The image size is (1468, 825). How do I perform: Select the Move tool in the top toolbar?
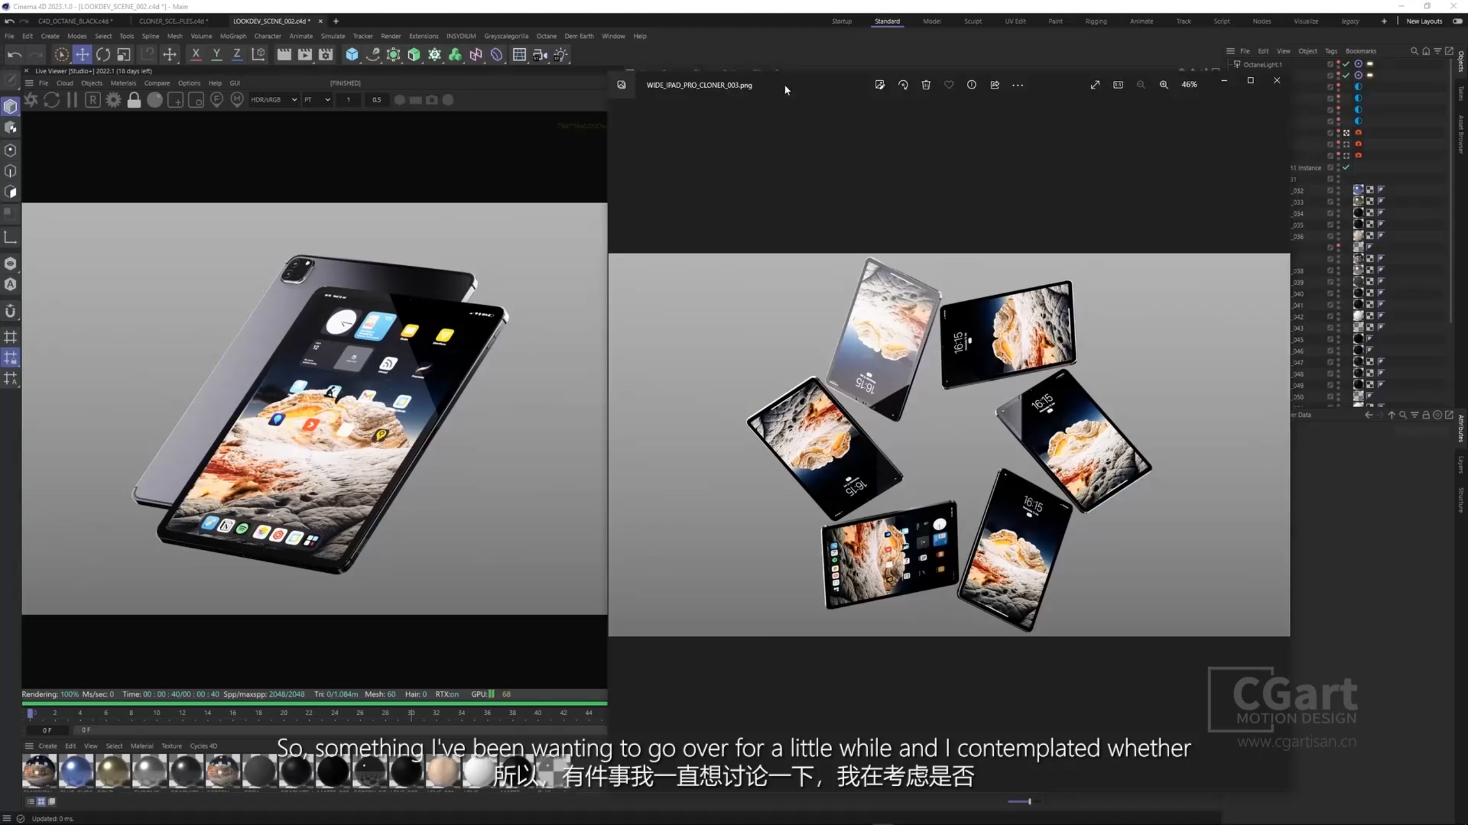coord(82,54)
